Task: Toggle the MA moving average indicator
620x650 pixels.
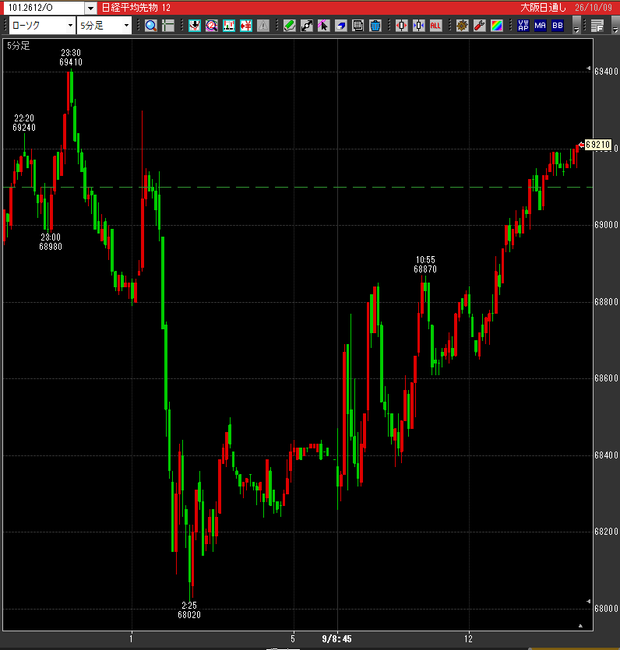Action: tap(540, 26)
